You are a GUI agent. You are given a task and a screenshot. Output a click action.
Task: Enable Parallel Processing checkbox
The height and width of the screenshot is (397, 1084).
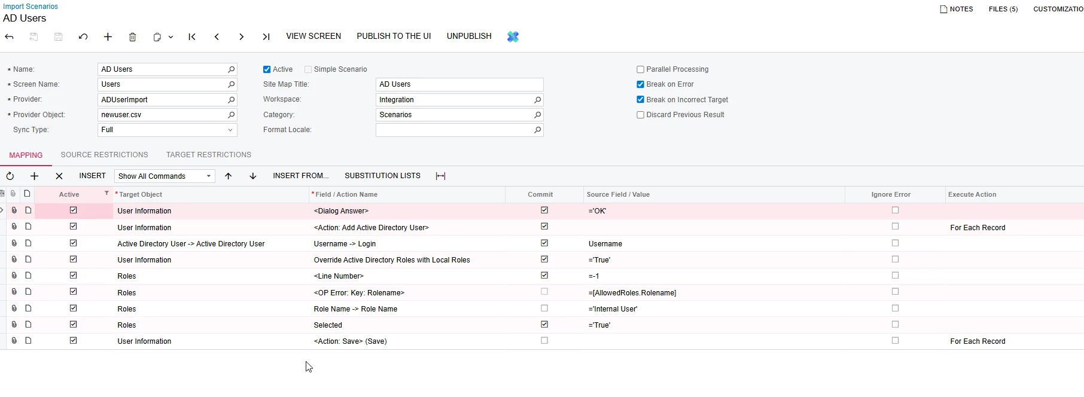tap(640, 69)
